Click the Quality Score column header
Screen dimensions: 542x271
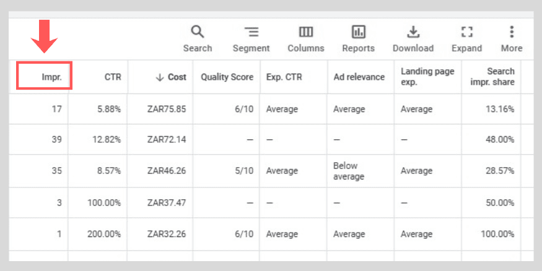(x=227, y=77)
